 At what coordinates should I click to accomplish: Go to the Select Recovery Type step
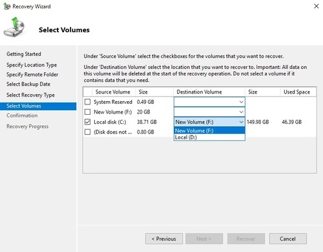pyautogui.click(x=30, y=95)
